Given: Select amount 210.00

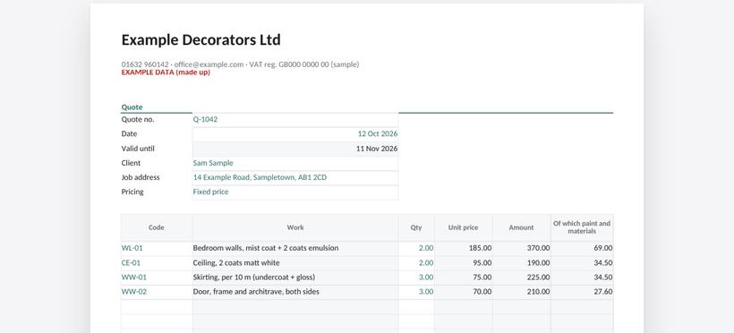Looking at the screenshot, I should point(522,292).
